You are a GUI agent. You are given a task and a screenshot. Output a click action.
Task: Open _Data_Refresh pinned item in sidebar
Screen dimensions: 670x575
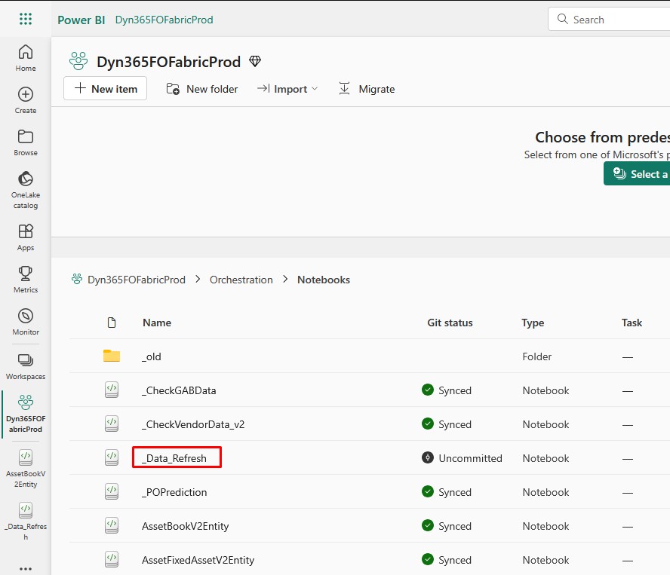pyautogui.click(x=26, y=521)
